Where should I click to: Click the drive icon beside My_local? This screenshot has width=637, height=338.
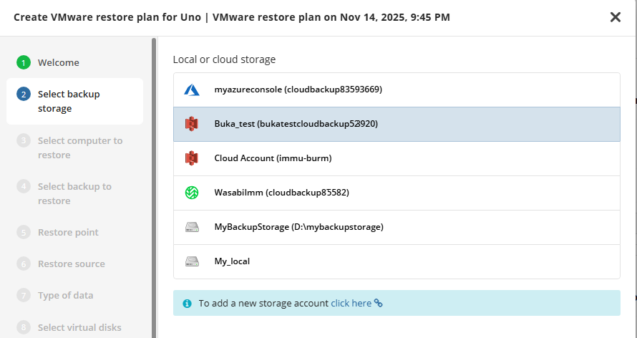(x=191, y=261)
